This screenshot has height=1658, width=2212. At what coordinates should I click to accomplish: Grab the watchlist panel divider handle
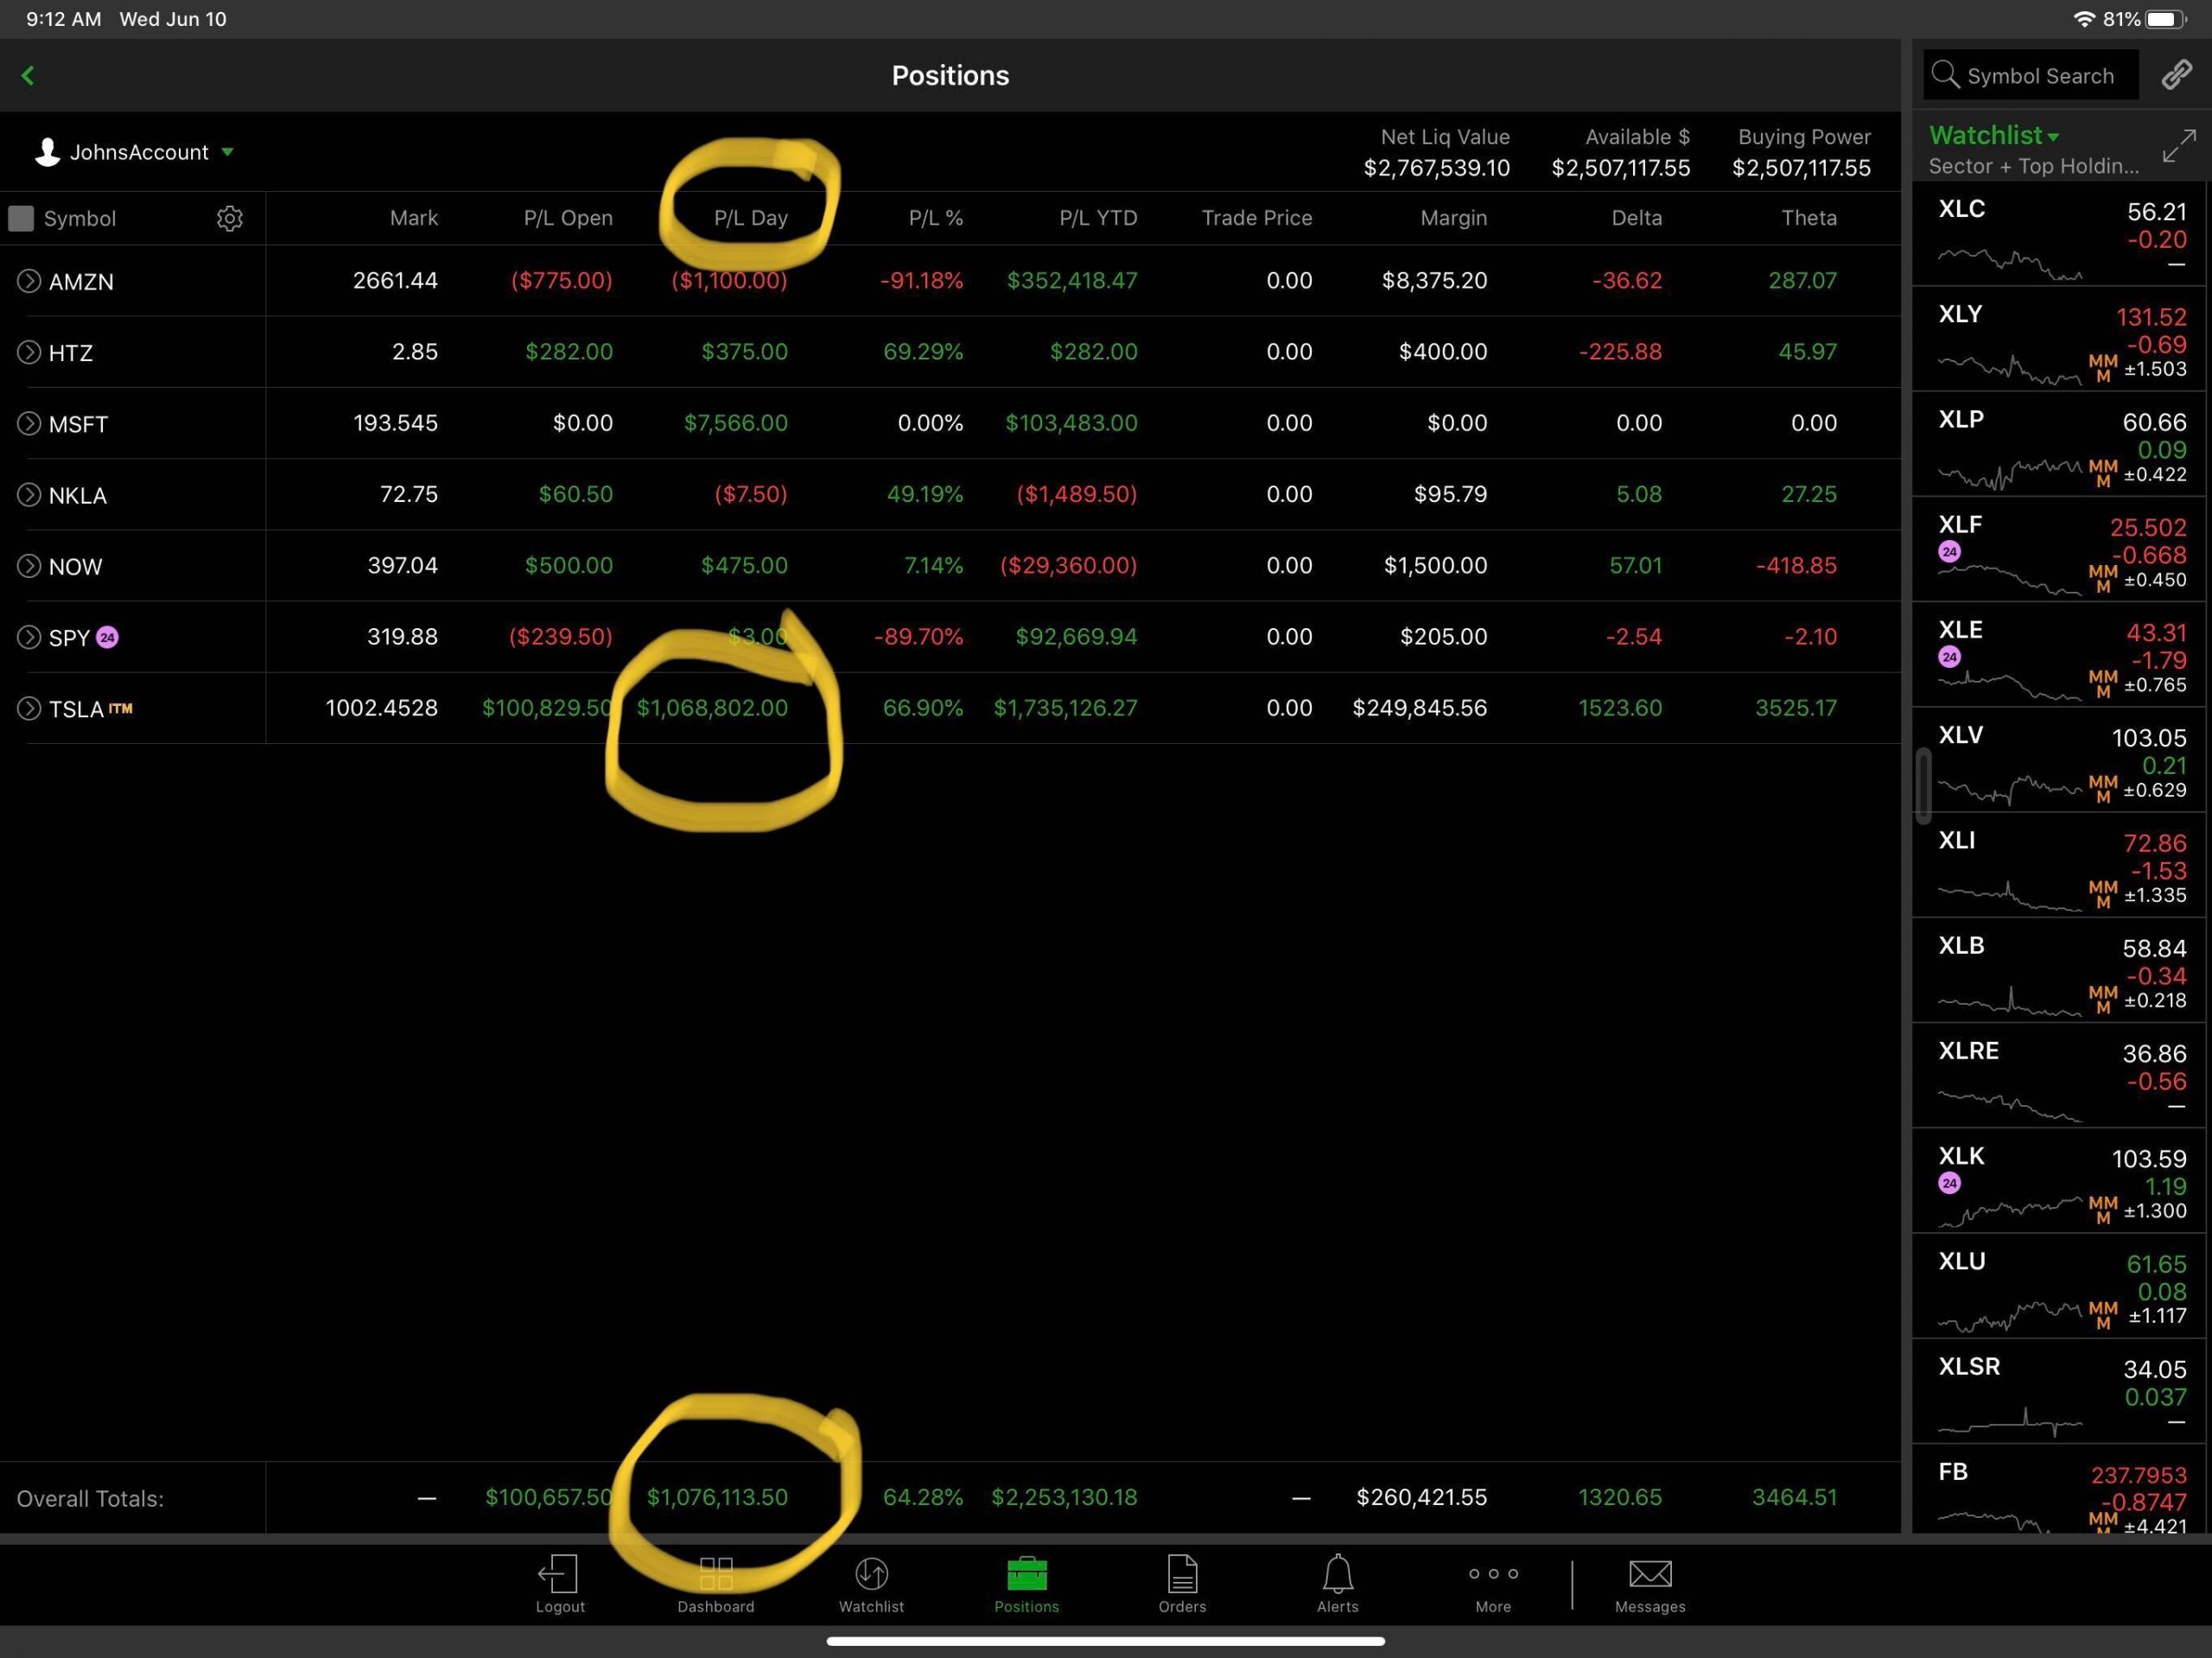pyautogui.click(x=1923, y=787)
